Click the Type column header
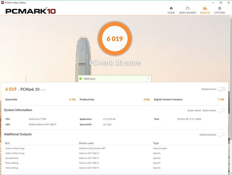The image size is (232, 175). click(x=156, y=143)
